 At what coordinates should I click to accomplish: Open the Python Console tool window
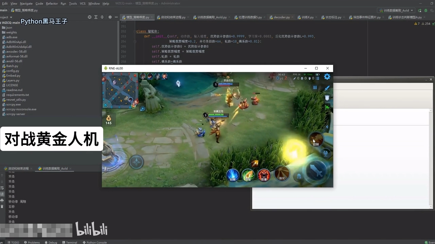click(94, 242)
